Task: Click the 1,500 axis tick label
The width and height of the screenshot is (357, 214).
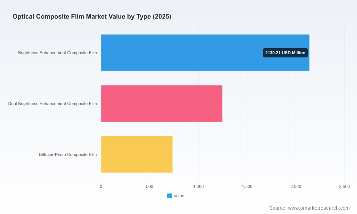Action: 247,187
